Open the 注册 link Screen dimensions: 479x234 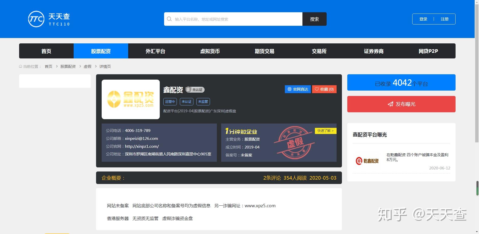pyautogui.click(x=445, y=19)
